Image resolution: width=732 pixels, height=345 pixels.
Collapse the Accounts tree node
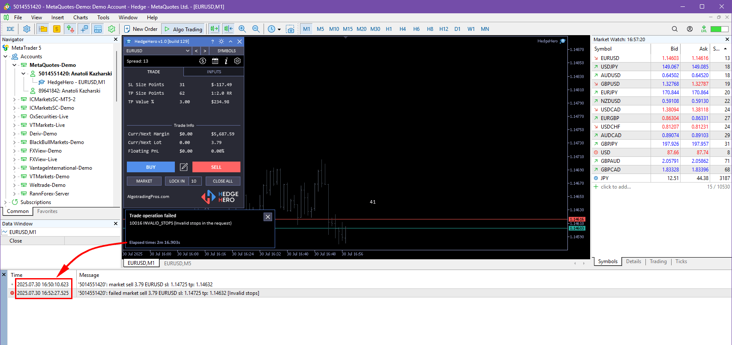pos(6,57)
